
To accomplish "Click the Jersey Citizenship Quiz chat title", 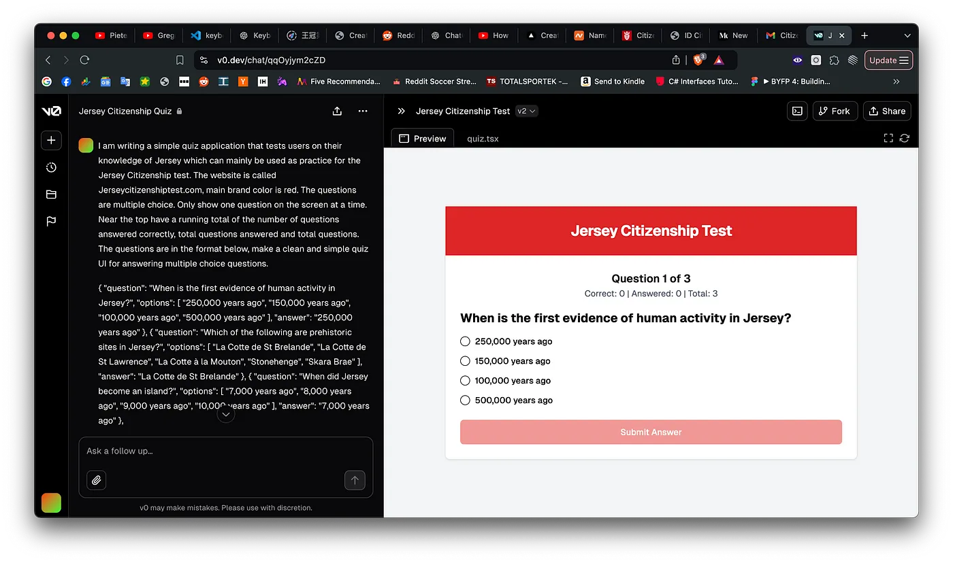I will [x=125, y=111].
